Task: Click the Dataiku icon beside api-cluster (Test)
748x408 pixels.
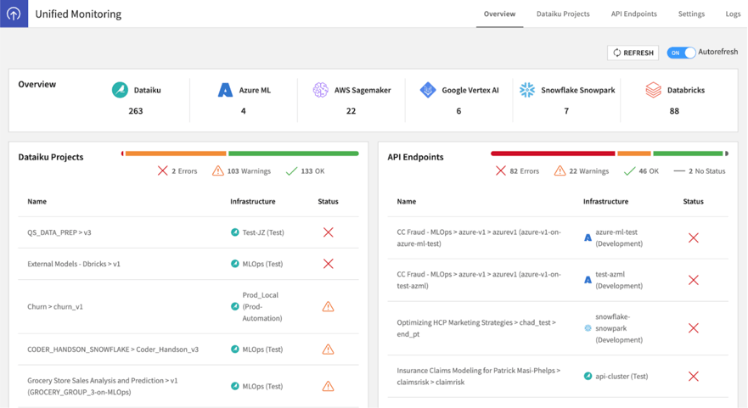Action: [x=588, y=376]
